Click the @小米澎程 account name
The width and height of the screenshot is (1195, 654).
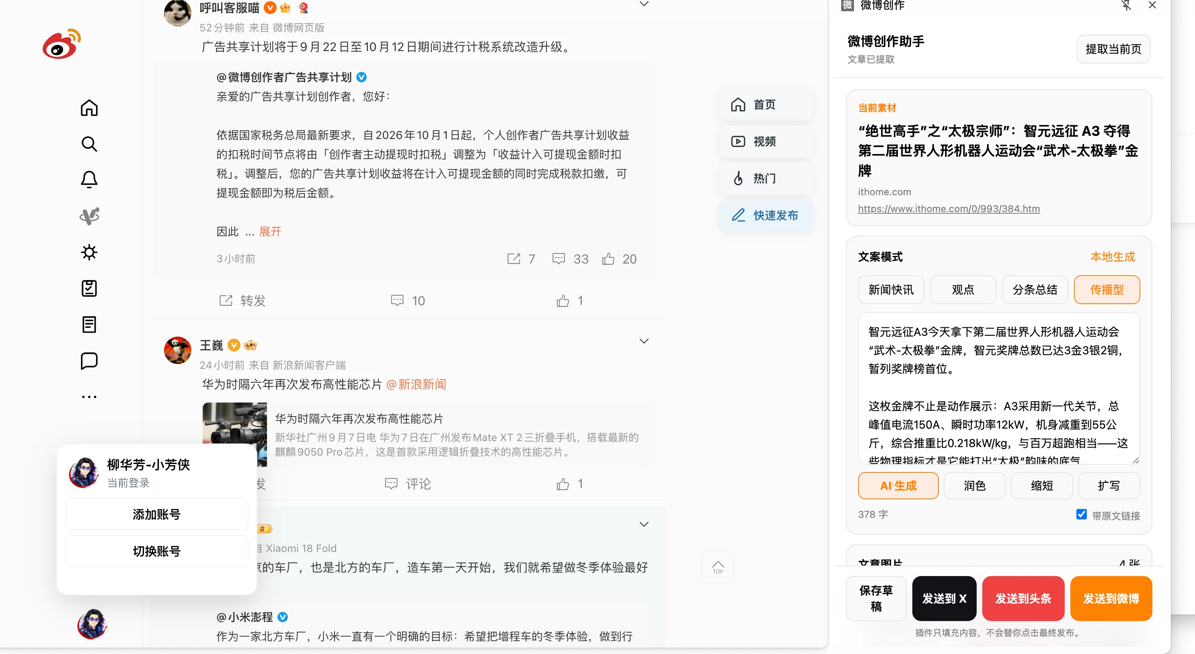point(245,617)
